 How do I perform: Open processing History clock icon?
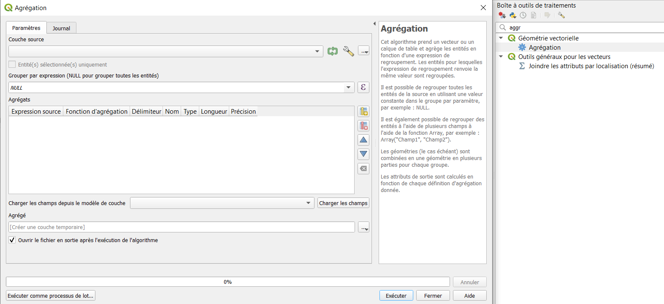coord(523,15)
